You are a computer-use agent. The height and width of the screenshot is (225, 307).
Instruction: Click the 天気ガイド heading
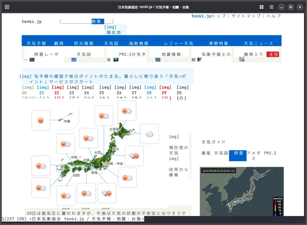[x=213, y=142]
